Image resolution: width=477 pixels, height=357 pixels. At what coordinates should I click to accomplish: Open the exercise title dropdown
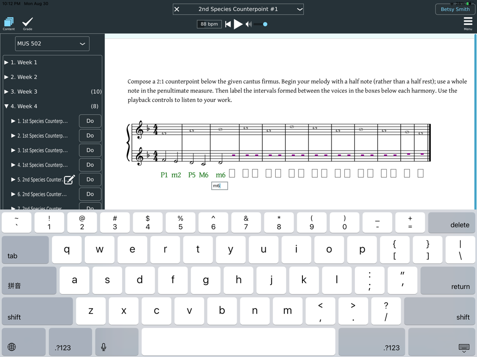pos(300,9)
